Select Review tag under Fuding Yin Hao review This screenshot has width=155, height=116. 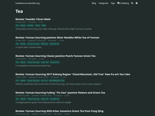(x=23, y=99)
